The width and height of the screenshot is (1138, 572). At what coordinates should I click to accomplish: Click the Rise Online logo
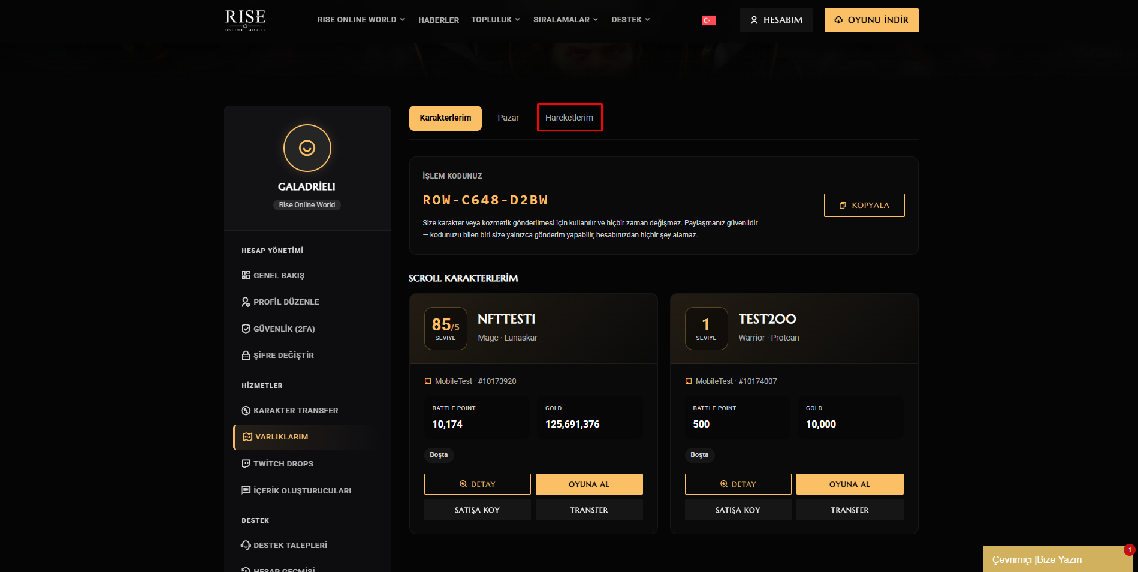[x=245, y=20]
